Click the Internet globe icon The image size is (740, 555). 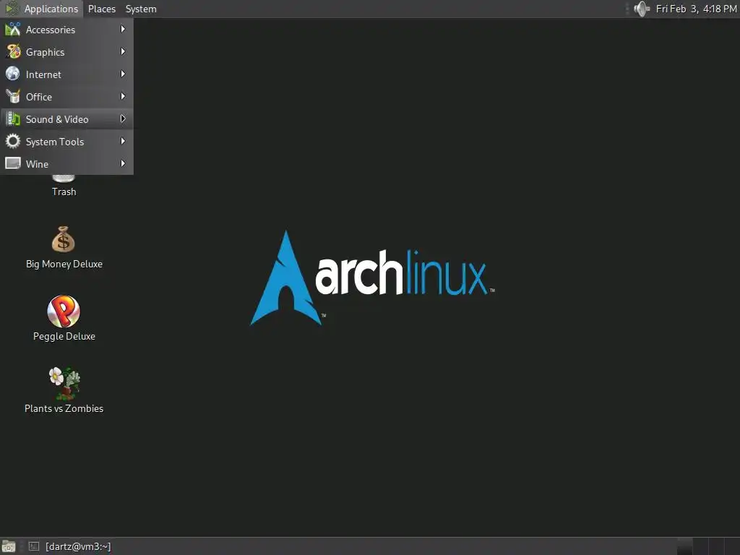(x=13, y=74)
